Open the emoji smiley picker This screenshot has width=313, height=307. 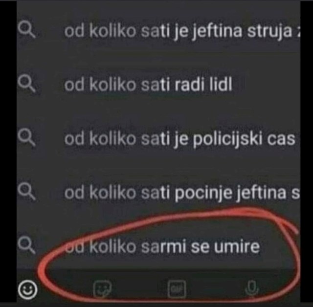[27, 289]
